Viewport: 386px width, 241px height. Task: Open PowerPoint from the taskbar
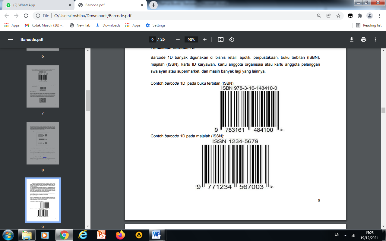click(101, 235)
